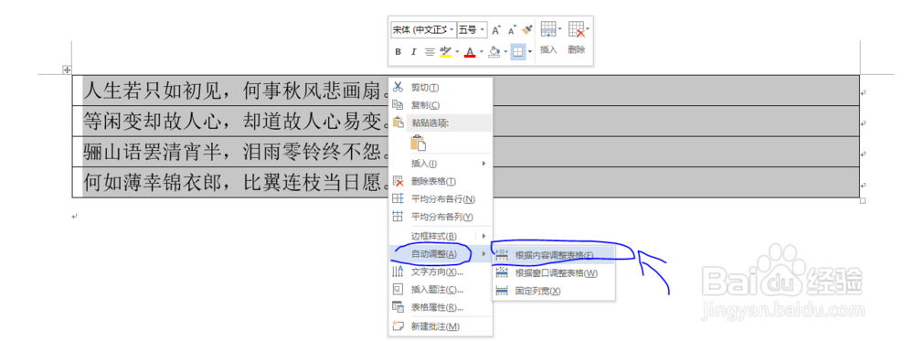Click the delete table icon with red X

click(576, 29)
